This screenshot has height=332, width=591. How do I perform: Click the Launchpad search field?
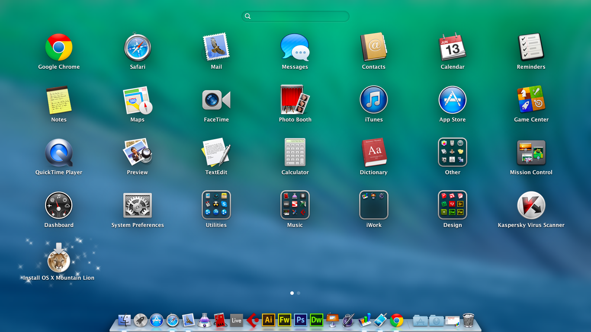[295, 16]
